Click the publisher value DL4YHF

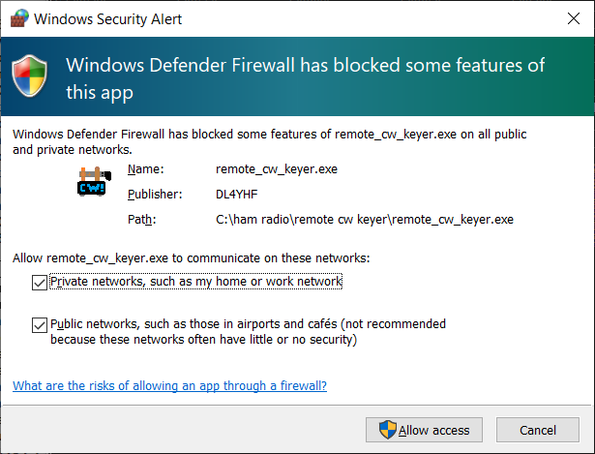click(x=237, y=195)
